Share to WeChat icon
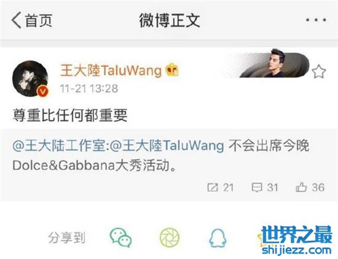Image resolution: width=338 pixels, height=259 pixels. tap(120, 237)
